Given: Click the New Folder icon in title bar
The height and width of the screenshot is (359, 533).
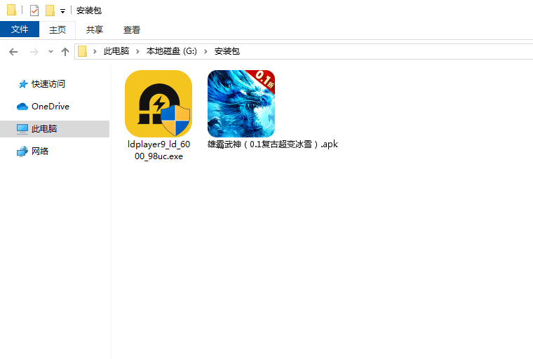Looking at the screenshot, I should point(50,11).
